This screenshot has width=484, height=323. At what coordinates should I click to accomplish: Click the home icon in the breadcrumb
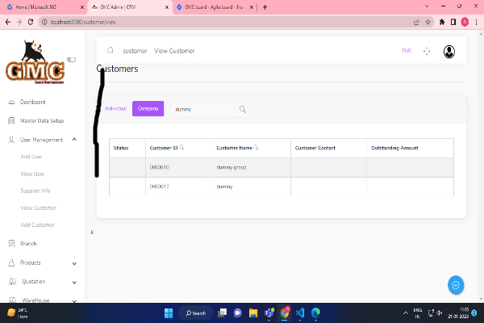[x=110, y=51]
